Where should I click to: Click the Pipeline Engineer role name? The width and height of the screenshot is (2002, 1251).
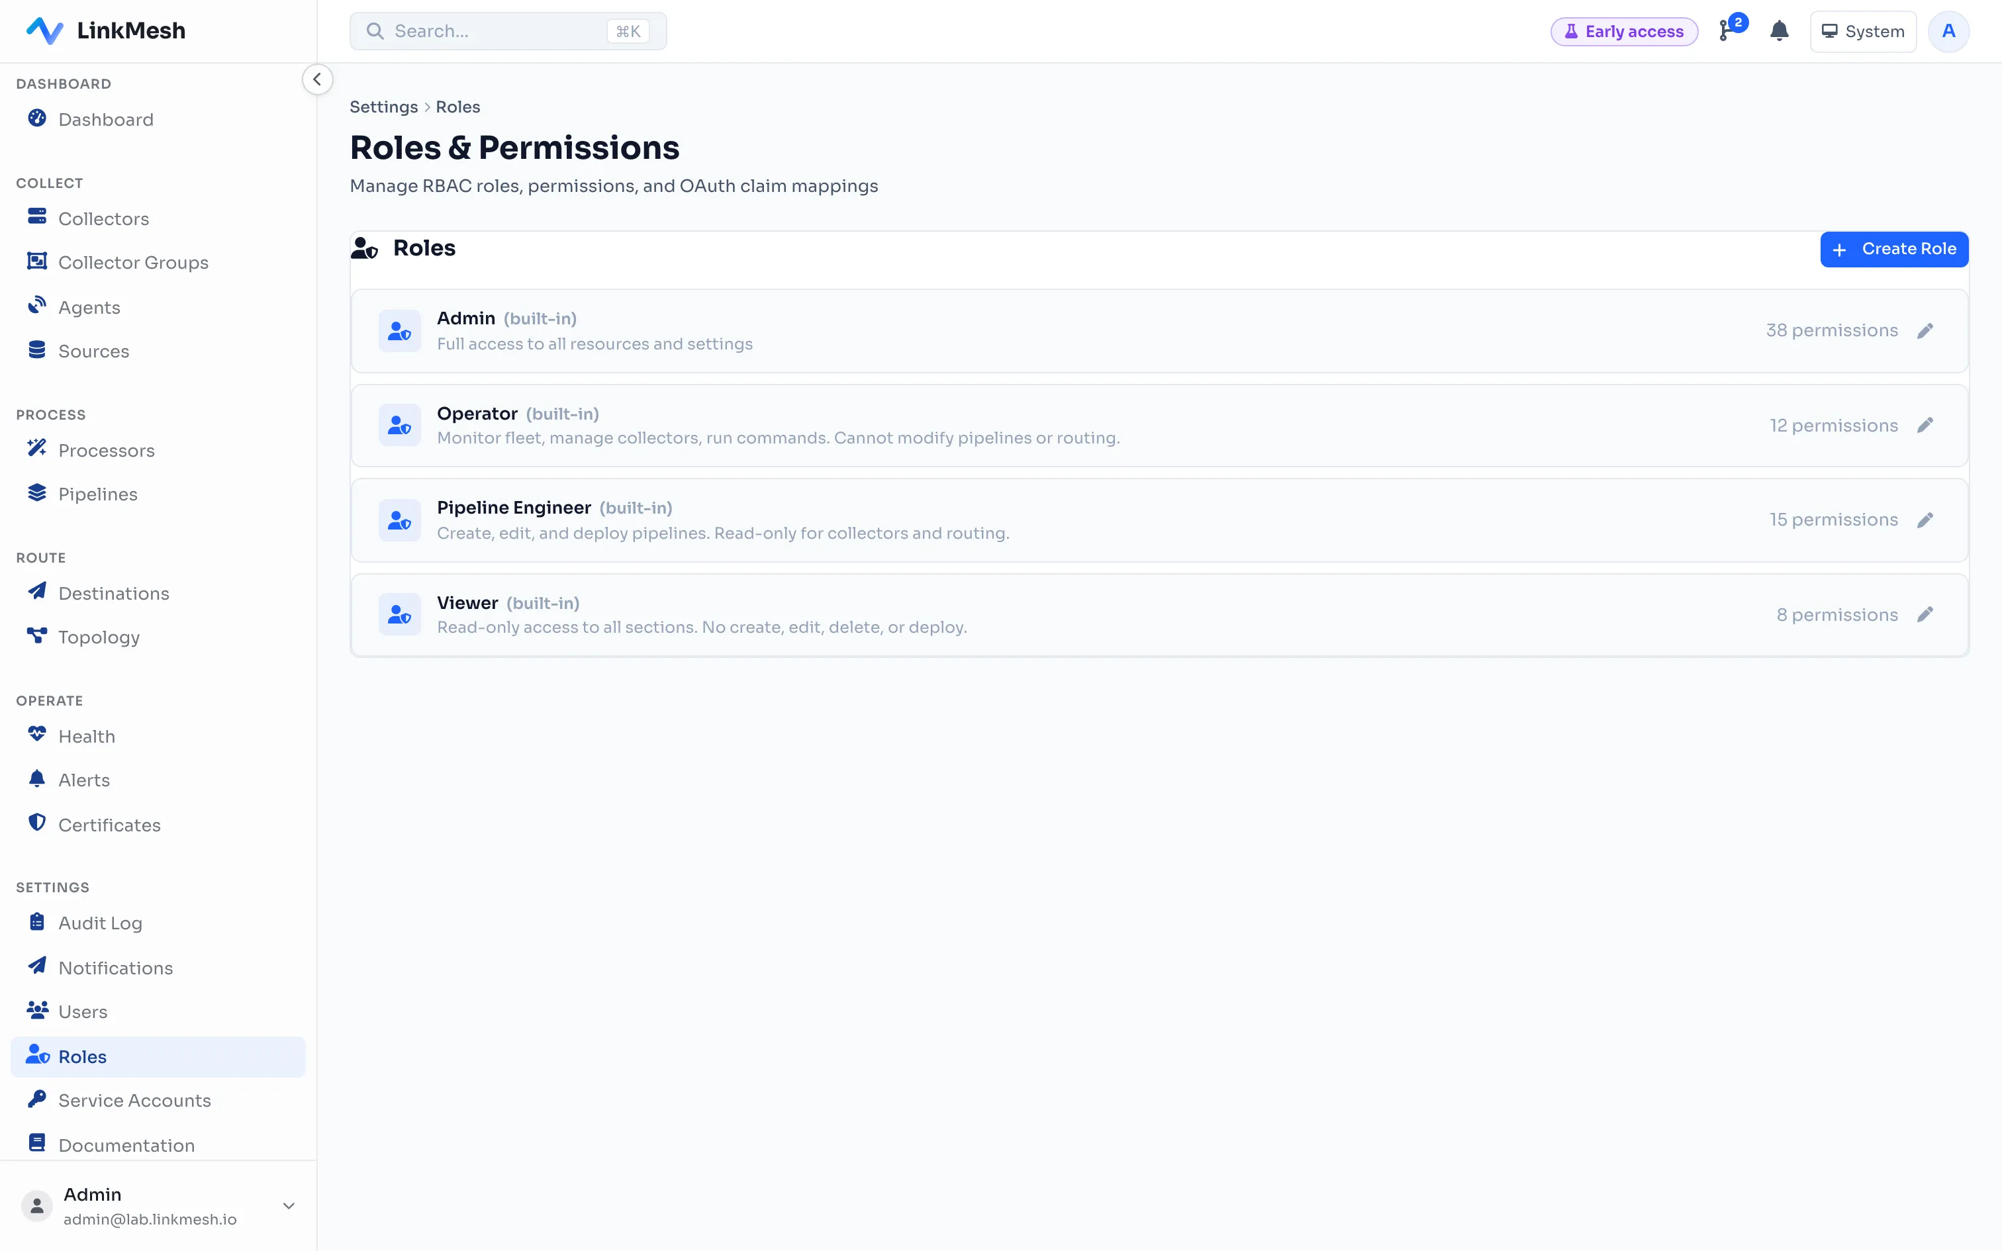point(514,508)
